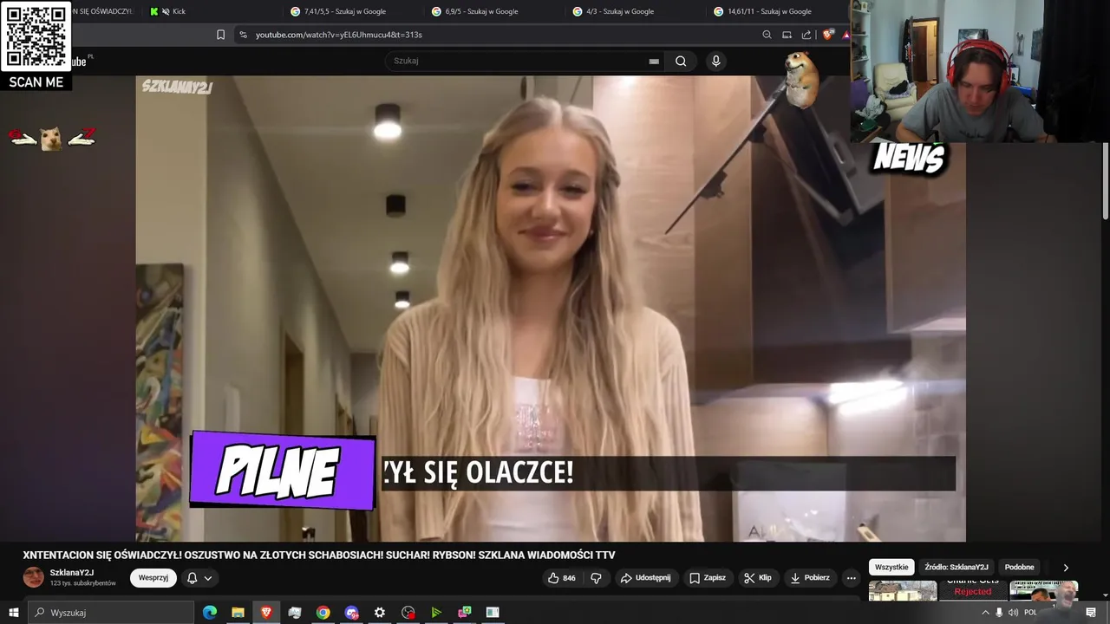
Task: Open Windows notification center icon
Action: [1091, 612]
